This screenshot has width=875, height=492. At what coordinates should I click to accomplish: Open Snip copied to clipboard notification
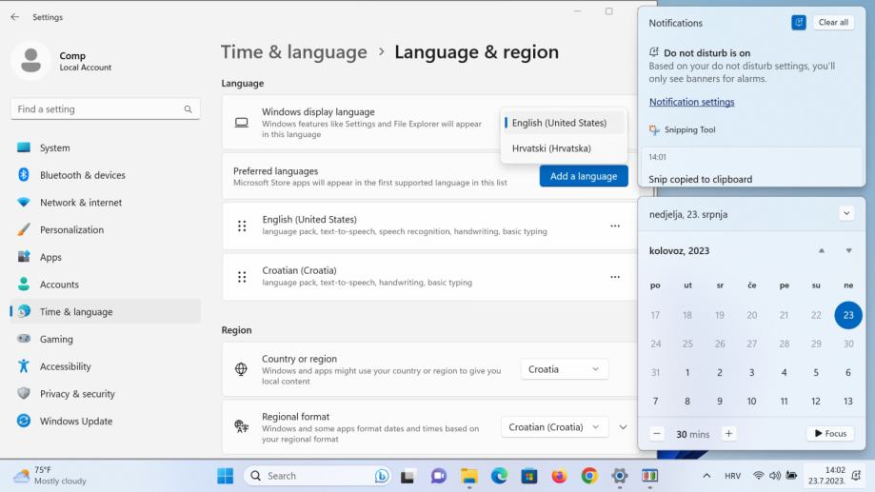[x=751, y=167]
